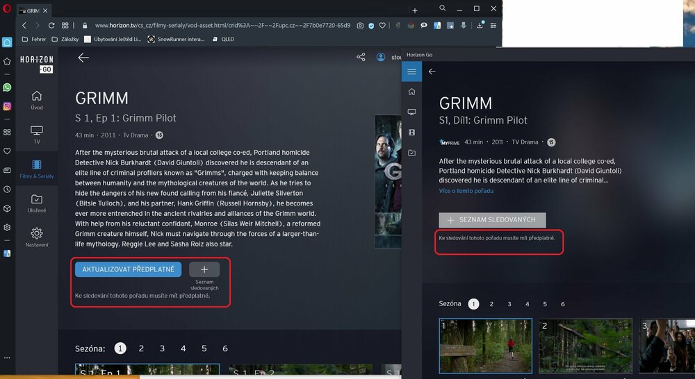The width and height of the screenshot is (695, 379).
Task: Click the back arrow in Horizon Go app
Action: pyautogui.click(x=432, y=71)
